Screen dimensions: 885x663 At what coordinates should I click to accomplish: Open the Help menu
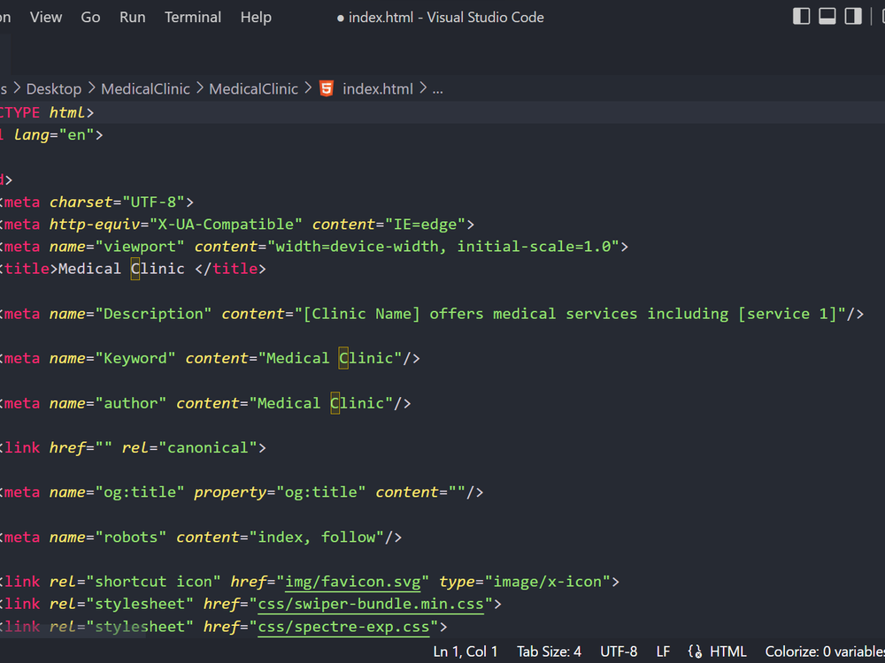pos(256,17)
